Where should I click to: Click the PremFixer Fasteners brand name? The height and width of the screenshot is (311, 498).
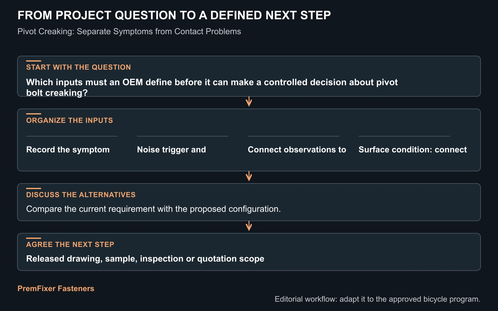56,289
